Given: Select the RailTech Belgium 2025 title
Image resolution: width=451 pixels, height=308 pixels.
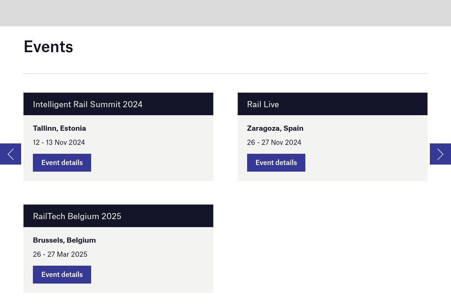Looking at the screenshot, I should (x=77, y=216).
